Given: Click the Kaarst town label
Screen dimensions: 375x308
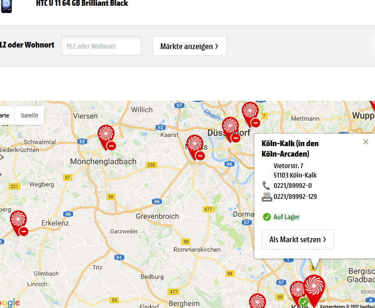Looking at the screenshot, I should 169,135.
